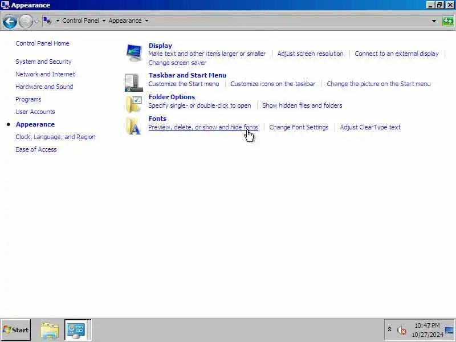Open Ease of Access category
This screenshot has height=342, width=456.
pyautogui.click(x=36, y=149)
